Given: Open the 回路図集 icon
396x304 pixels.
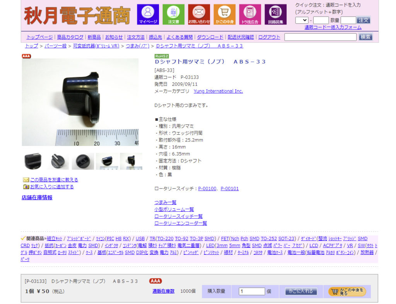Looking at the screenshot, I should 275,14.
